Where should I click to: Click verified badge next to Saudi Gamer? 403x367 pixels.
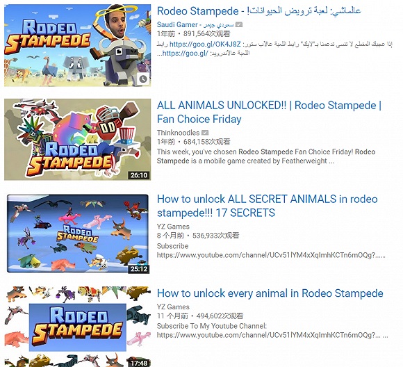coord(239,25)
